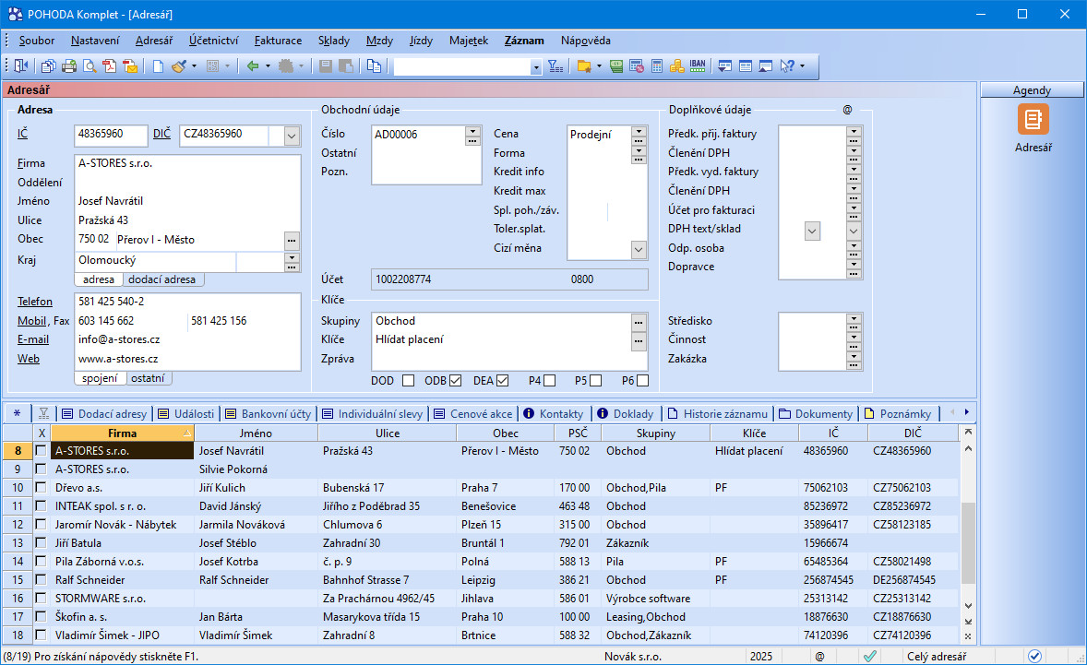The image size is (1087, 665).
Task: Switch to the dodací adresa tab
Action: (x=163, y=279)
